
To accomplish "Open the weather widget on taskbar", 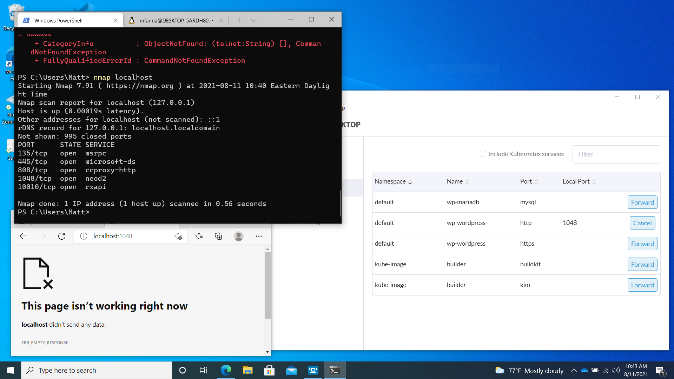I will tap(529, 371).
